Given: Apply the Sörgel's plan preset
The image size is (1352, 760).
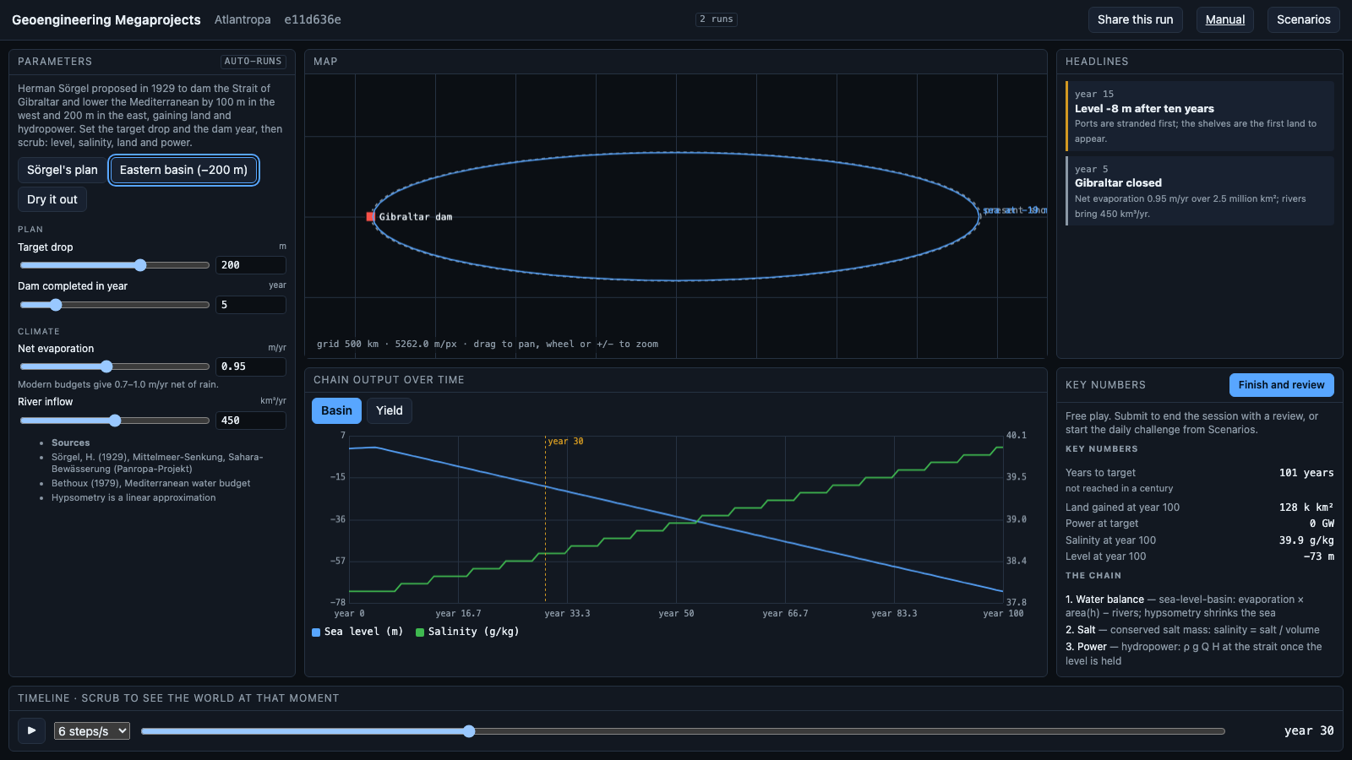Looking at the screenshot, I should pos(63,170).
